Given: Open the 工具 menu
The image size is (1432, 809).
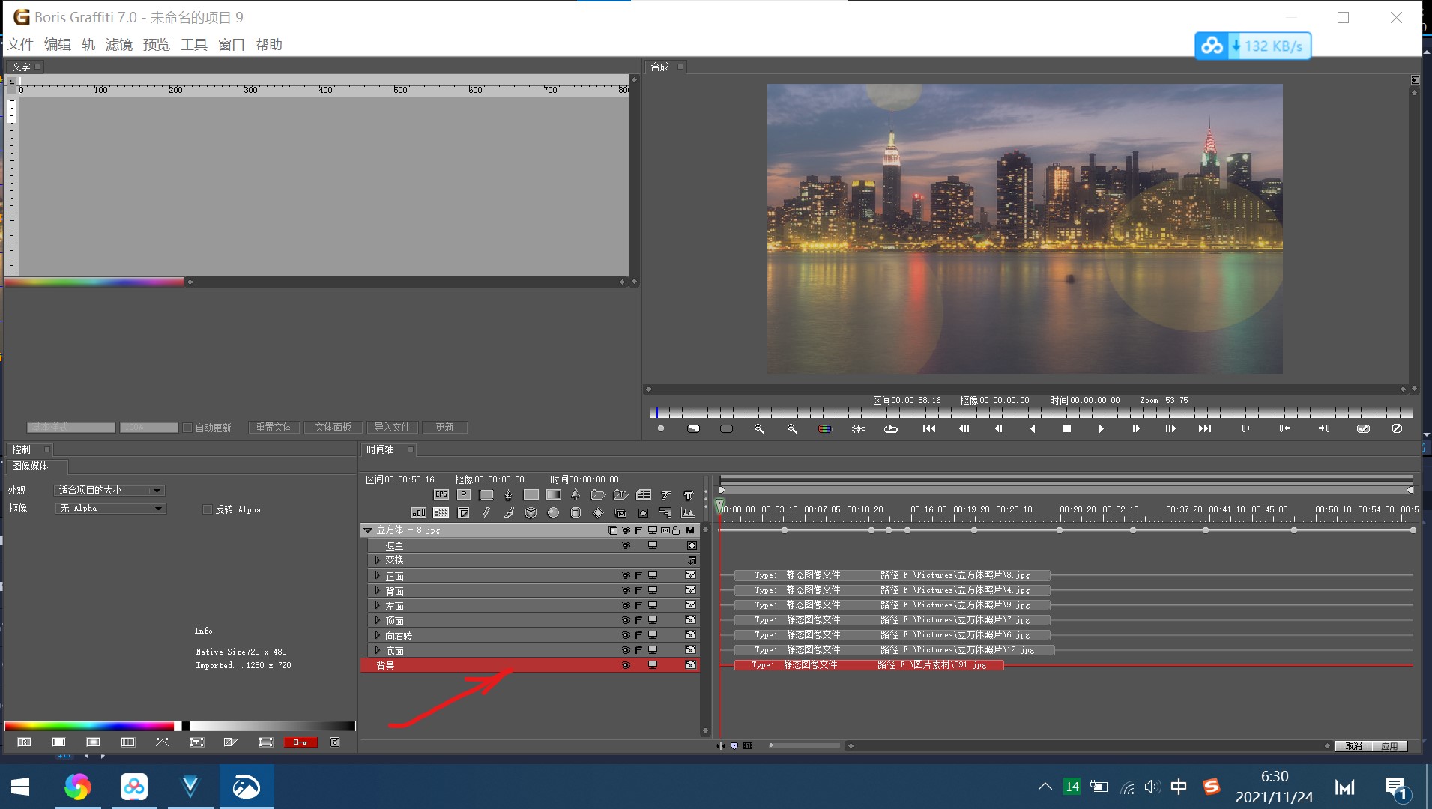Looking at the screenshot, I should click(x=194, y=45).
